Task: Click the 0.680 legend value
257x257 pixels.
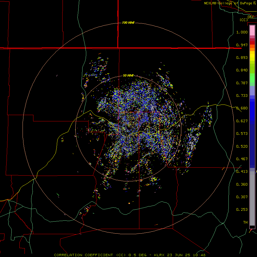Action: click(x=242, y=108)
